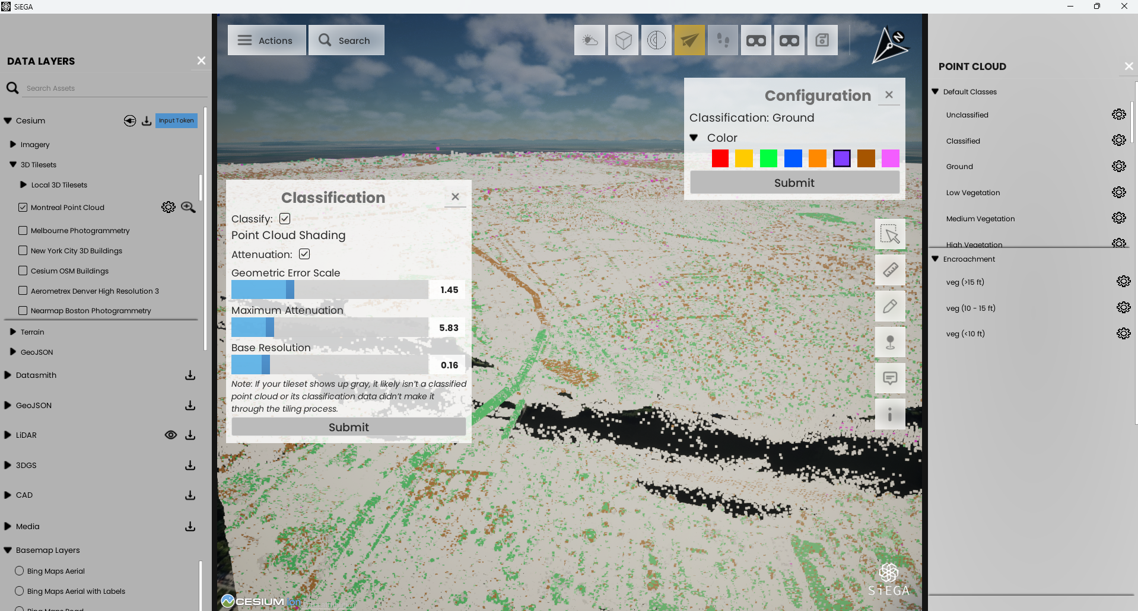
Task: Pick the green color swatch
Action: click(768, 158)
